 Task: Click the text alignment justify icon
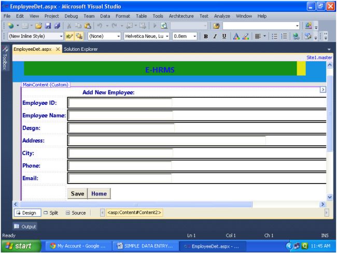click(258, 36)
